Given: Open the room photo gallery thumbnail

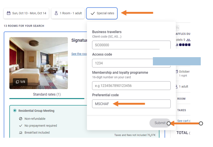Looking at the screenshot, I should pyautogui.click(x=39, y=63).
